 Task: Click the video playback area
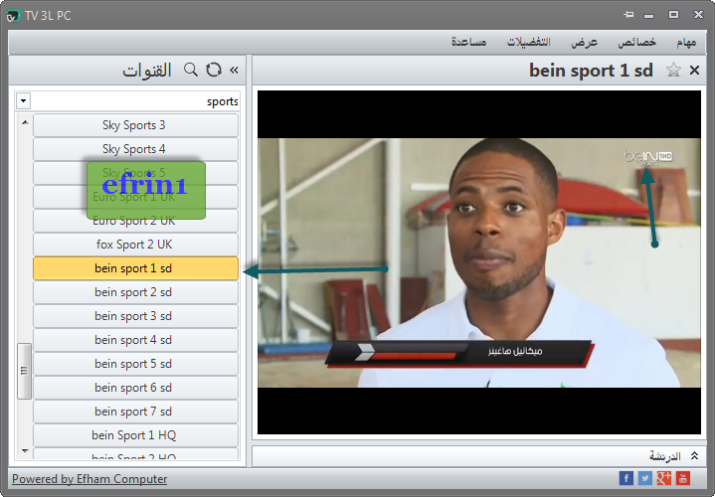(478, 262)
